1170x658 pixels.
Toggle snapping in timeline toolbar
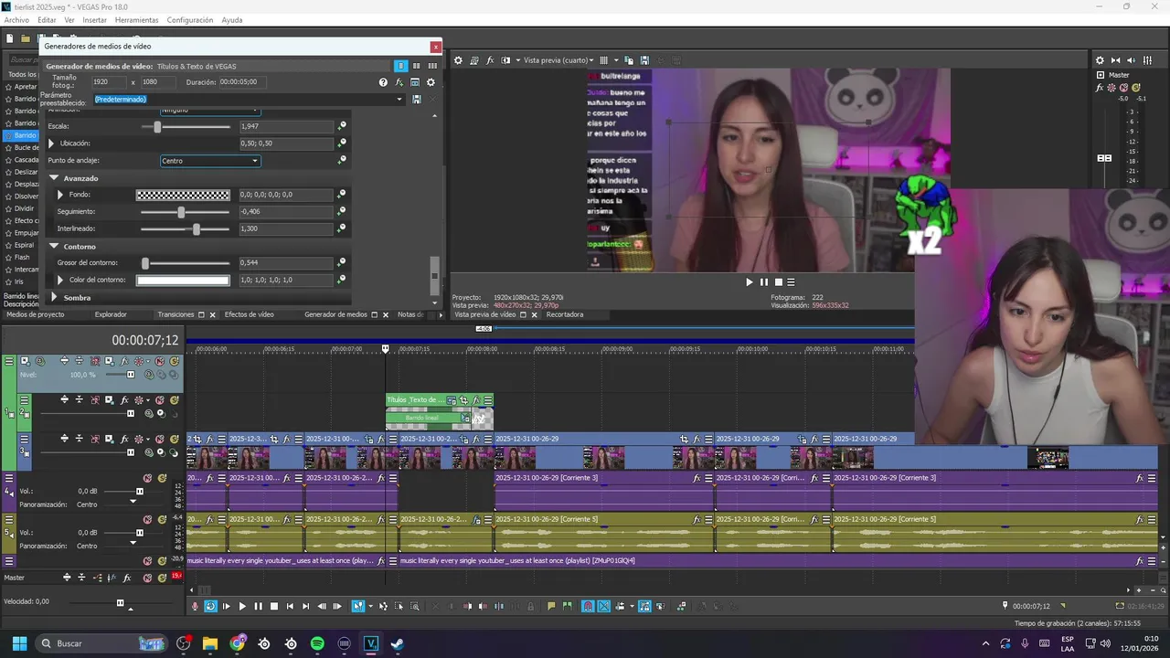pos(588,606)
